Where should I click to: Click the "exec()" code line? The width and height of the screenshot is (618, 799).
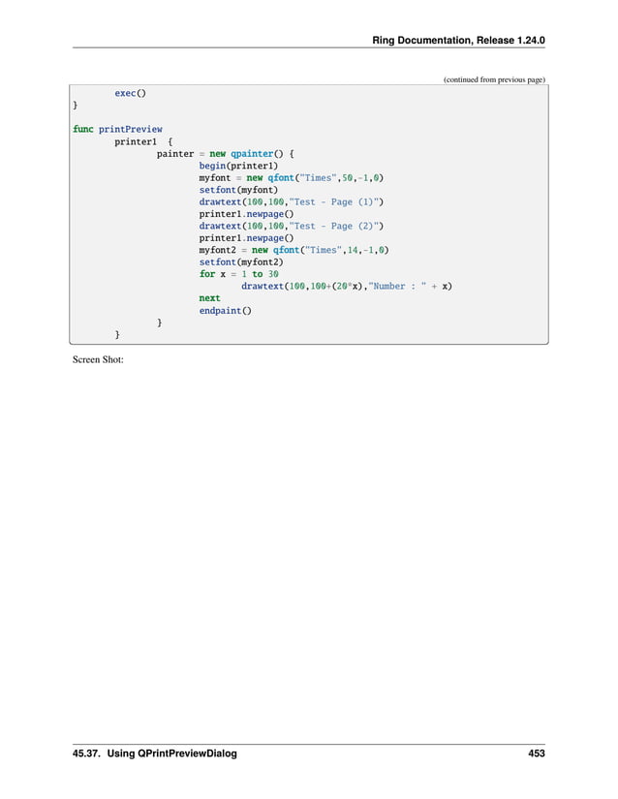(131, 93)
